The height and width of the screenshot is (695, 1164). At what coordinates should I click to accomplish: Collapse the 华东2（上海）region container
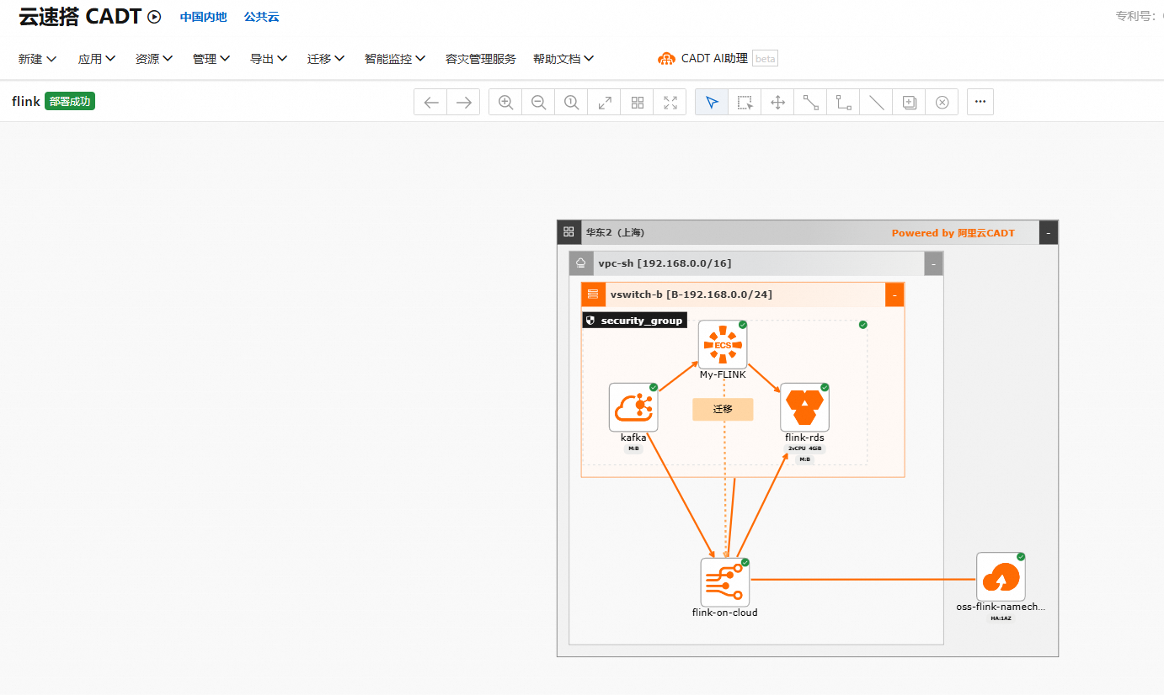point(1049,232)
